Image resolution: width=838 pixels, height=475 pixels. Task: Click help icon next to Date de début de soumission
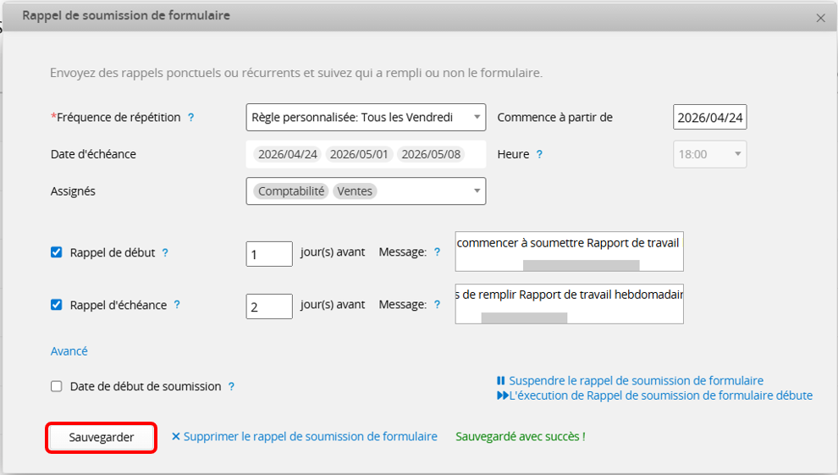pyautogui.click(x=231, y=387)
